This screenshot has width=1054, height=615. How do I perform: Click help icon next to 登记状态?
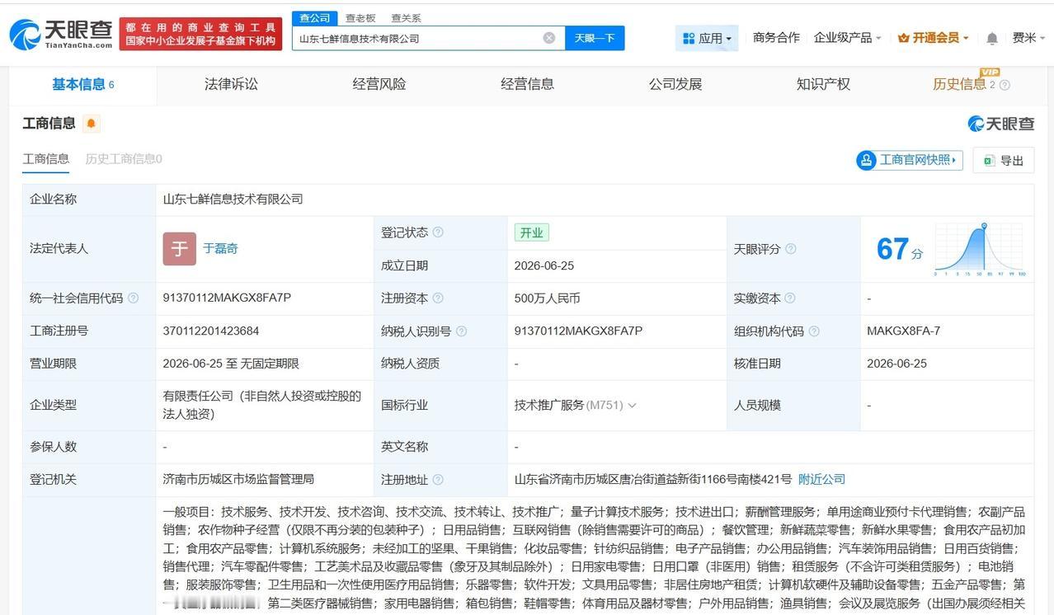point(438,232)
